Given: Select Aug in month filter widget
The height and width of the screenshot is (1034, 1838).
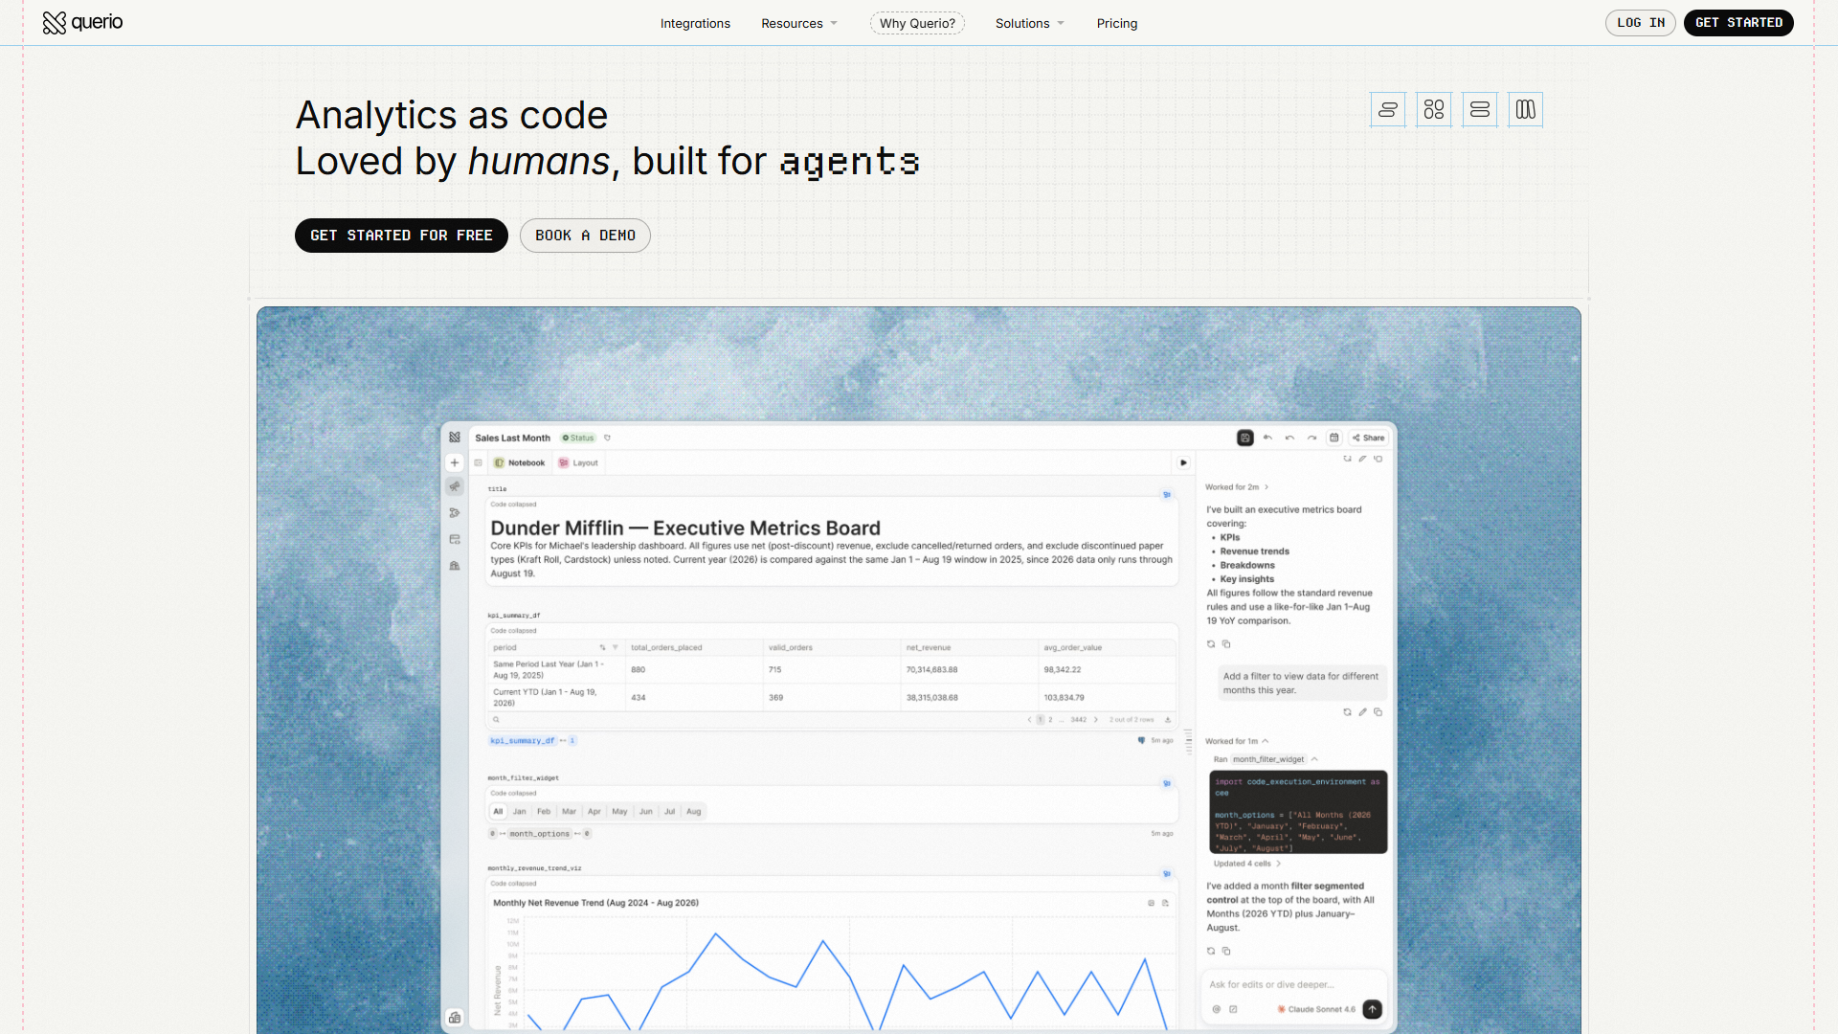Looking at the screenshot, I should coord(694,812).
